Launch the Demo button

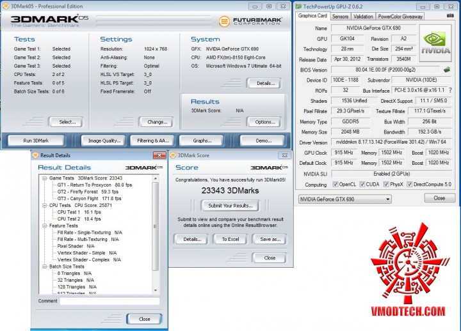click(x=263, y=141)
